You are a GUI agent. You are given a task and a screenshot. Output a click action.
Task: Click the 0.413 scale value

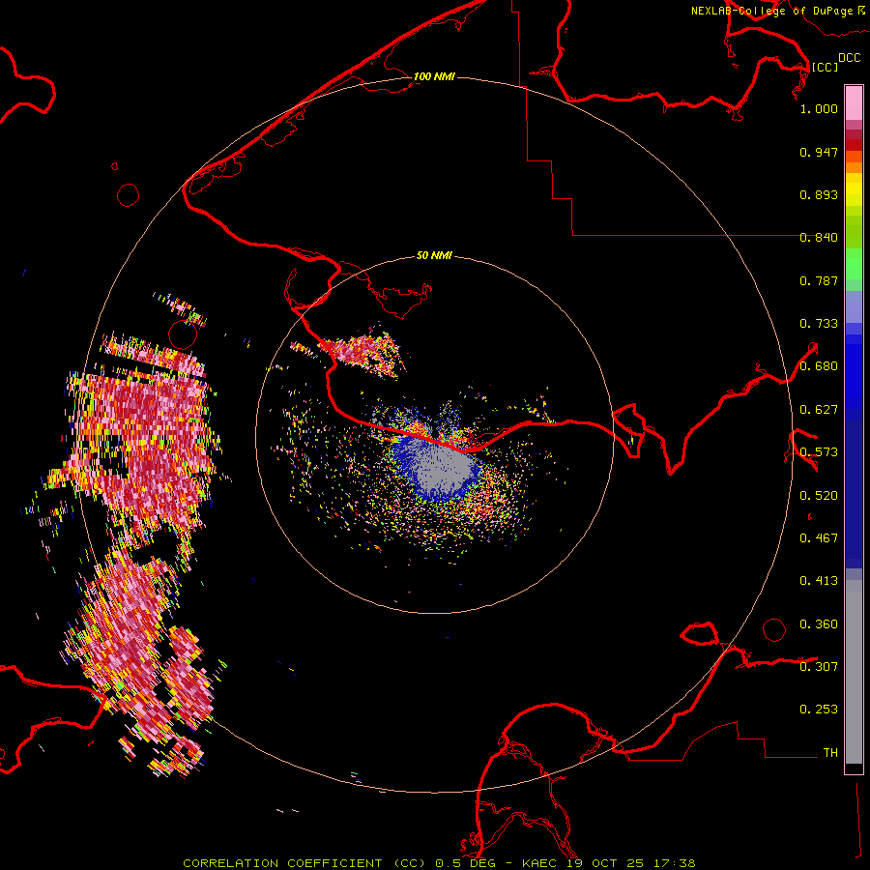point(819,581)
